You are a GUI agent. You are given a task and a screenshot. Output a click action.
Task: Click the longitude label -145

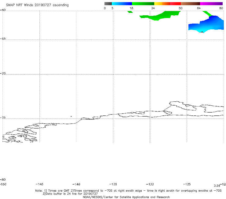39,184
